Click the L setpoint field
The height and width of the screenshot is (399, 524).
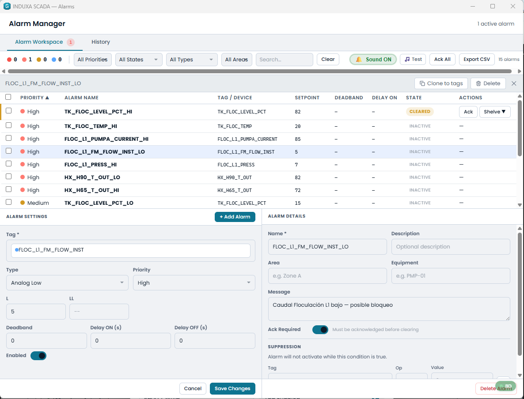click(x=36, y=312)
